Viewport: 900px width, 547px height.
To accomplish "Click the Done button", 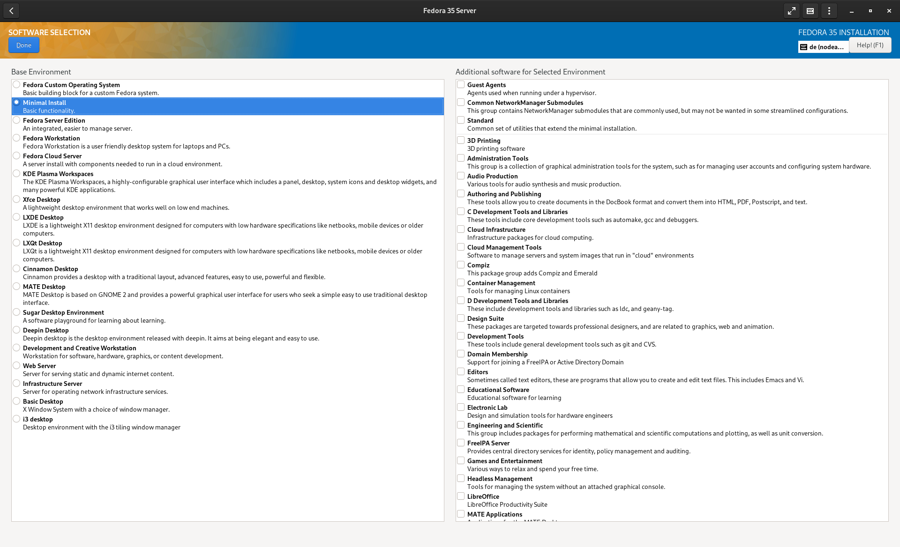I will click(x=24, y=45).
